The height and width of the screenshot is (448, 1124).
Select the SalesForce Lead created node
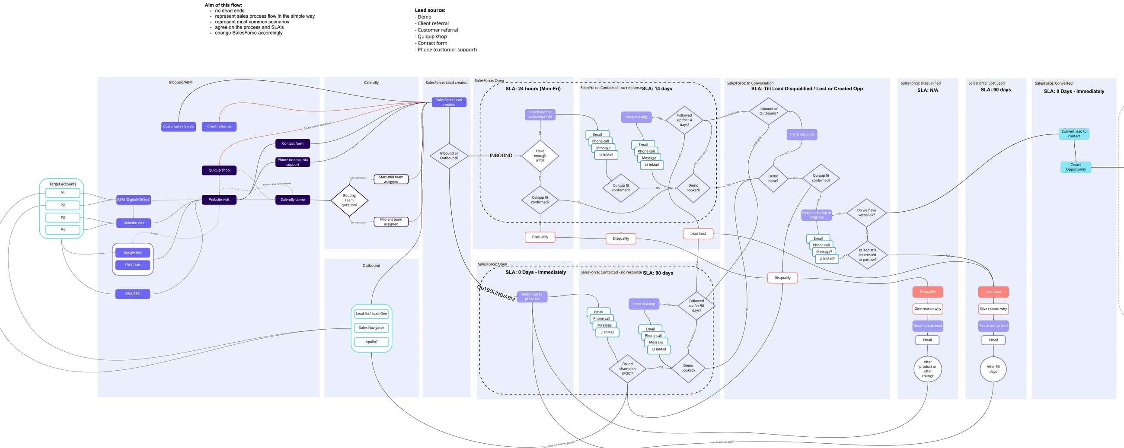click(x=449, y=102)
